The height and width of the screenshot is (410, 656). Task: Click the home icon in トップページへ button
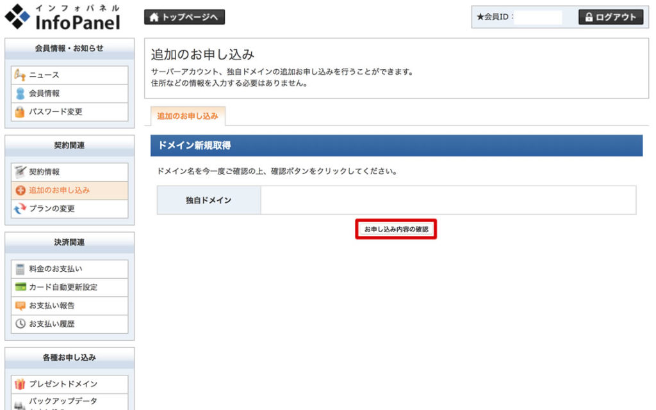(x=154, y=17)
